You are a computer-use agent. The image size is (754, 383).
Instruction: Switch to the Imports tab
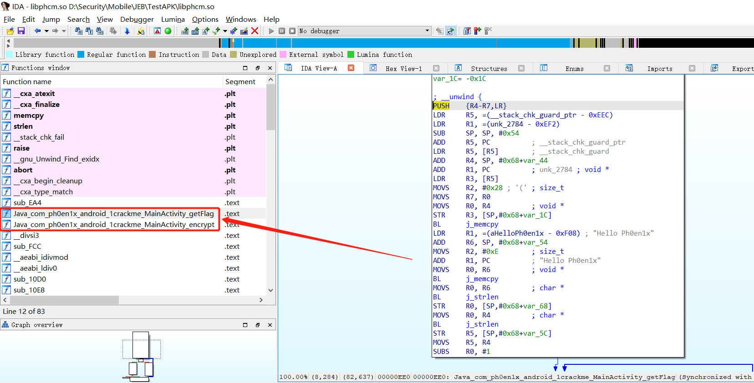(660, 68)
